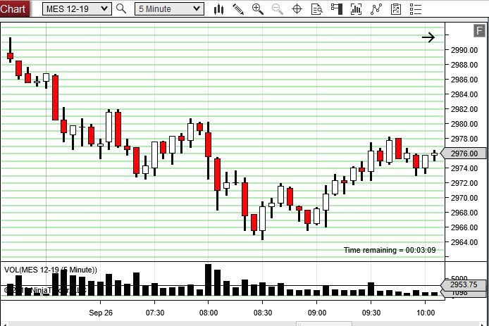Toggle the crosshair cursor icon

(x=297, y=9)
